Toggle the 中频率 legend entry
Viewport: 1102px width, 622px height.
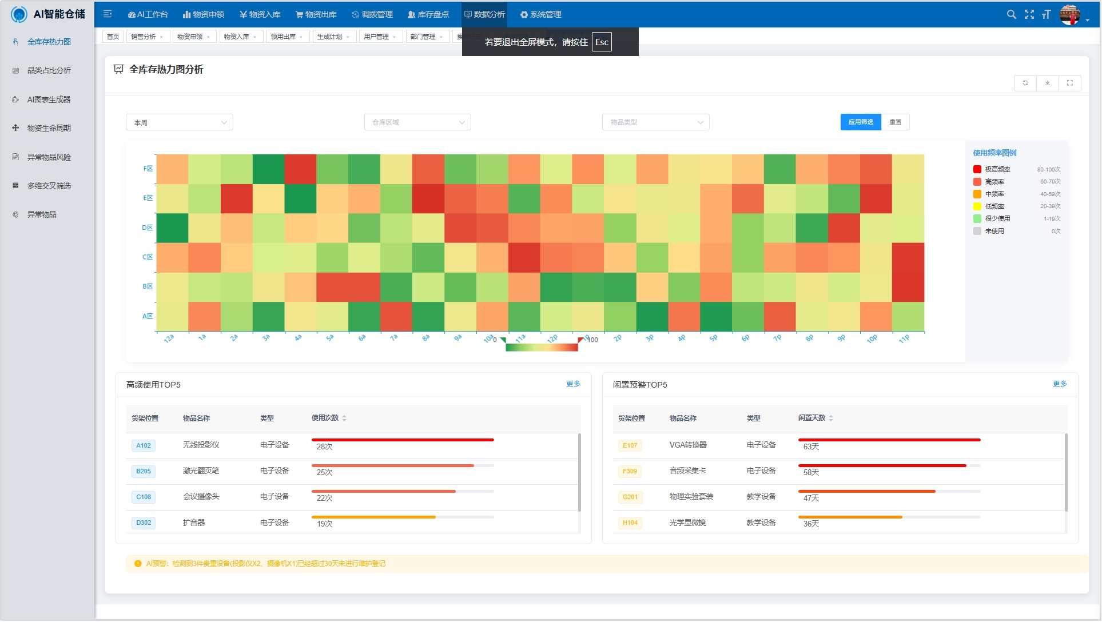994,194
